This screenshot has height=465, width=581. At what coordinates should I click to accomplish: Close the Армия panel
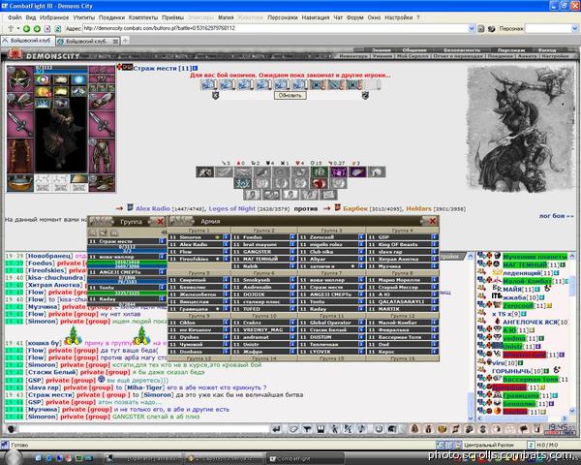(433, 222)
